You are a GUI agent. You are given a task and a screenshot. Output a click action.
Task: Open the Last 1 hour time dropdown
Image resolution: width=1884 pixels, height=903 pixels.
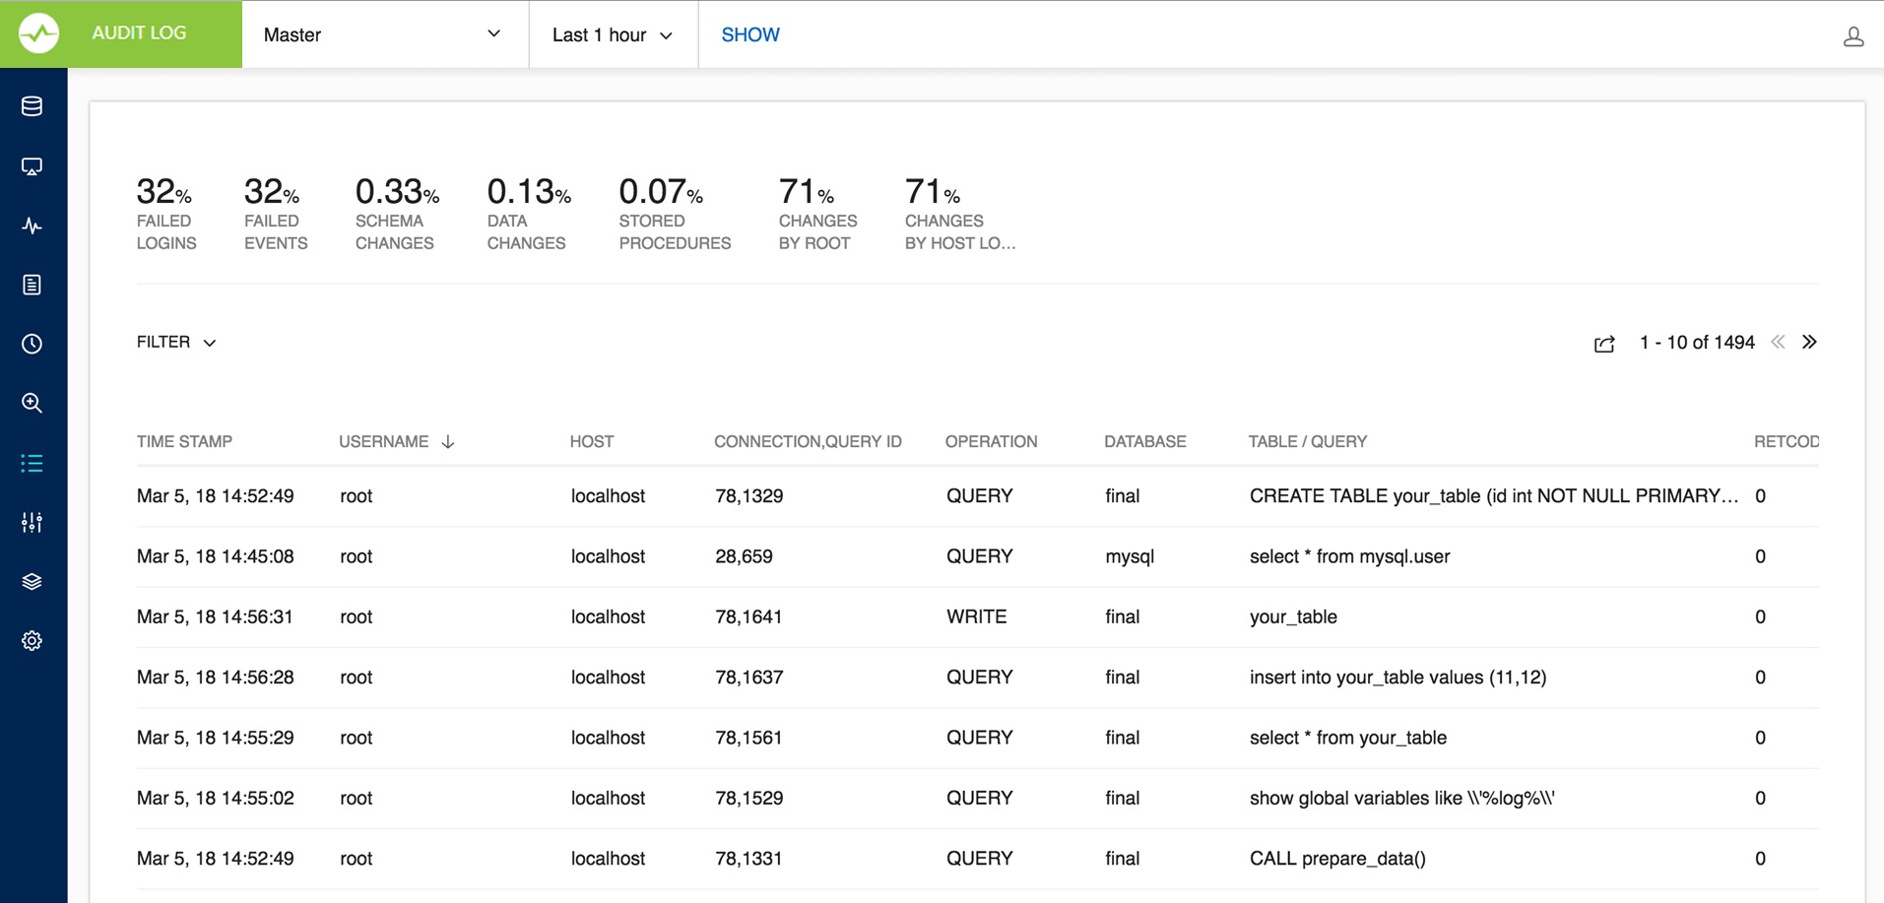[613, 34]
